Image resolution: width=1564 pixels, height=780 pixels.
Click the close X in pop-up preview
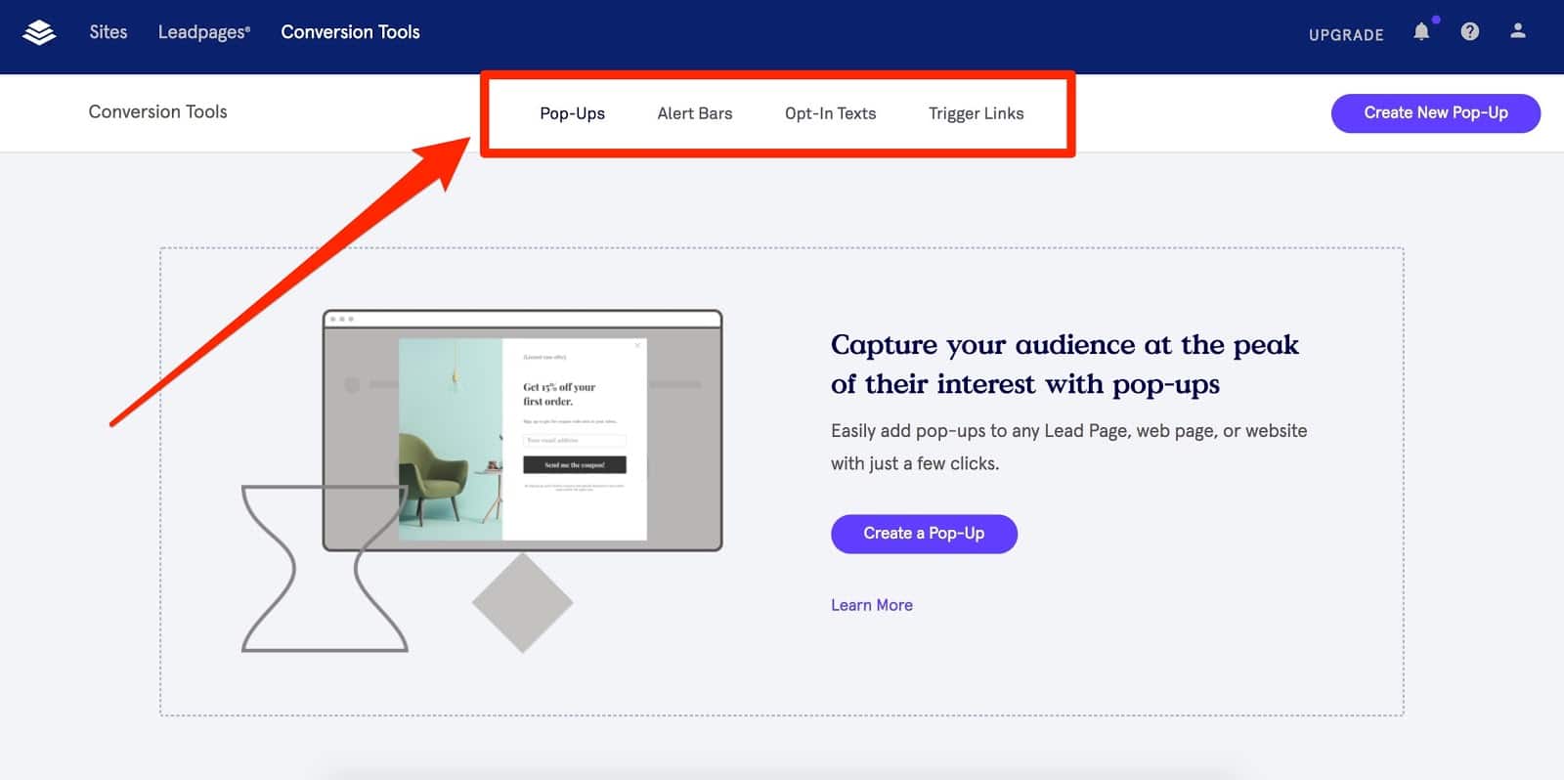(x=637, y=345)
